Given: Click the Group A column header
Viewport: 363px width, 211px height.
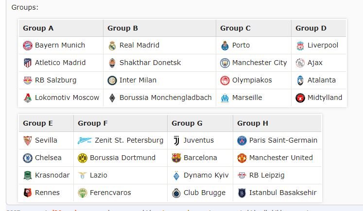Looking at the screenshot, I should coord(38,28).
